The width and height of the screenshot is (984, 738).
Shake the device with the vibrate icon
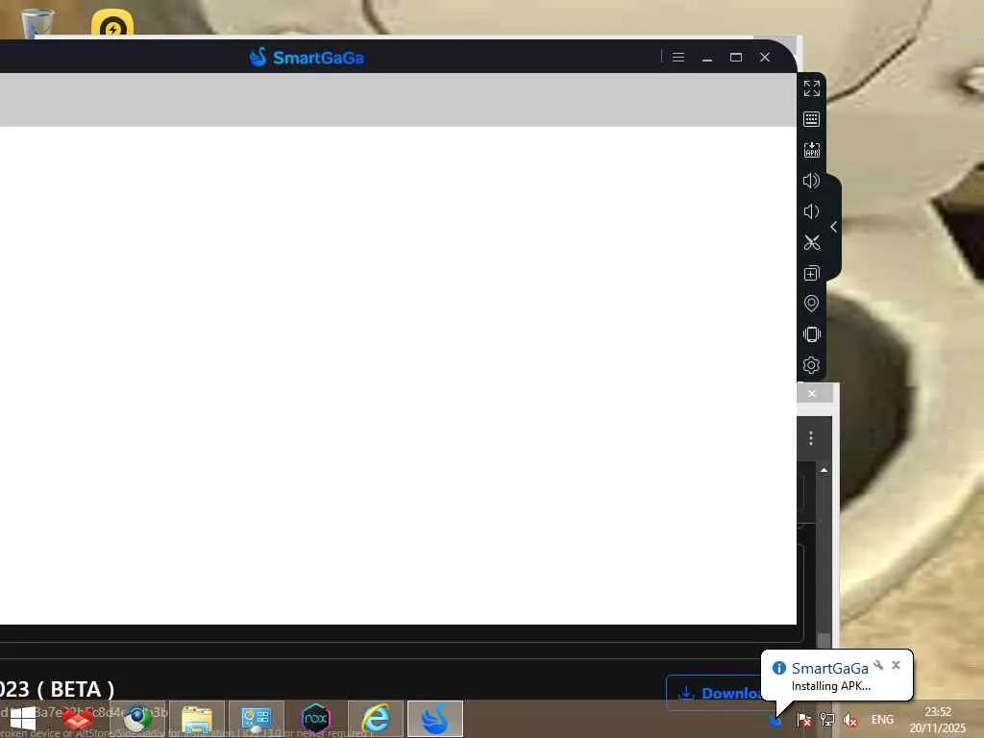811,334
